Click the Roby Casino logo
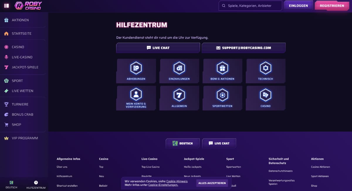Image resolution: width=352 pixels, height=191 pixels. [28, 6]
